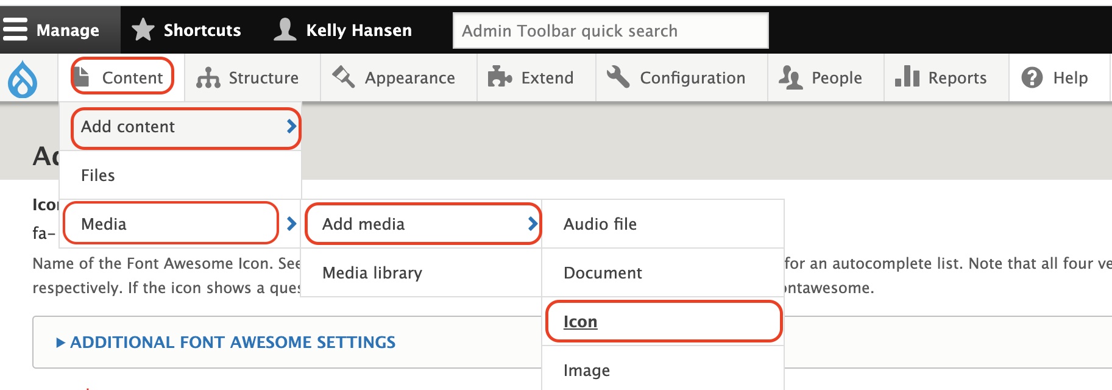Click the People users icon
Screen dimensions: 1112x390
[791, 77]
